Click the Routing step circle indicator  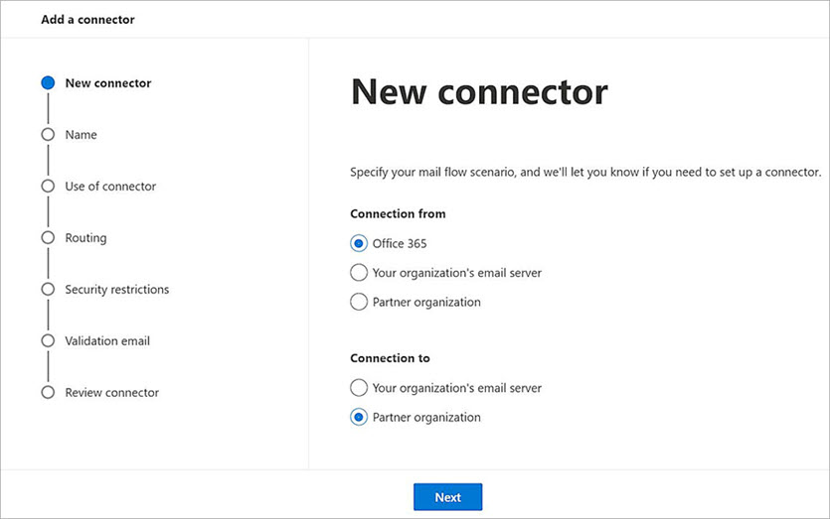[47, 238]
